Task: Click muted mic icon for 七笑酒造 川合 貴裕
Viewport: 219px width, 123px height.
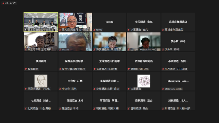Action: (26, 109)
